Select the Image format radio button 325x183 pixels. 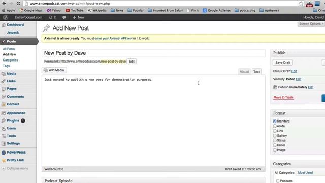[x=275, y=150]
